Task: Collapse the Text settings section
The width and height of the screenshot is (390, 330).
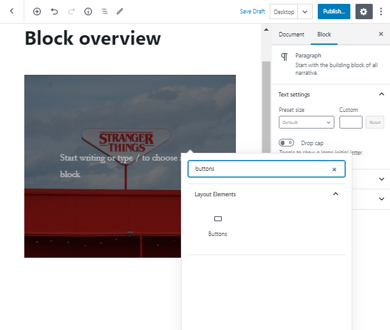Action: (381, 94)
